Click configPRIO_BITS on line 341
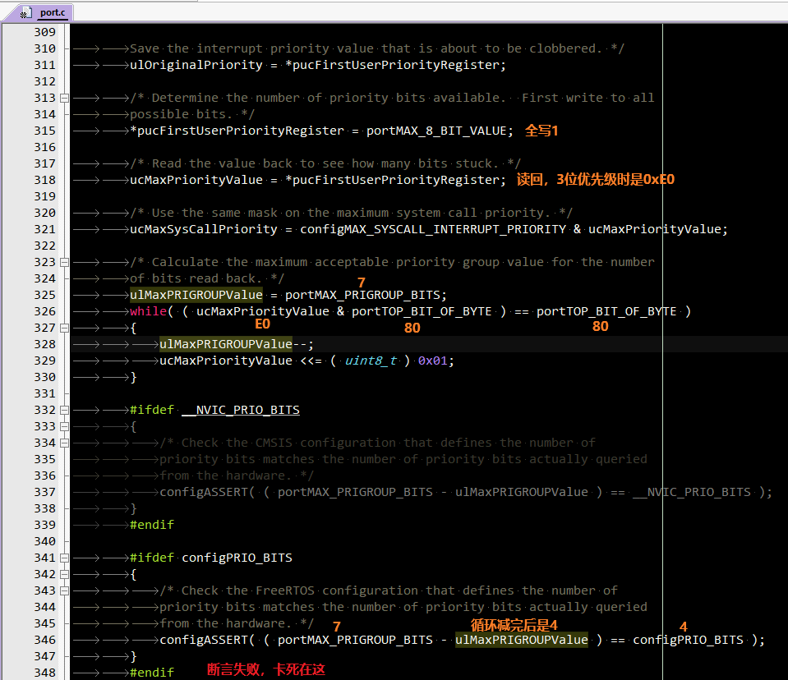This screenshot has height=680, width=788. (x=237, y=558)
